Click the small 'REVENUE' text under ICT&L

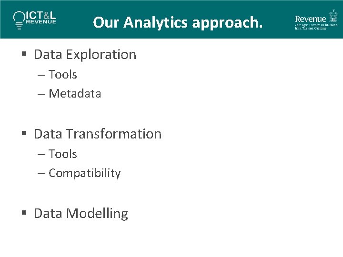click(41, 22)
